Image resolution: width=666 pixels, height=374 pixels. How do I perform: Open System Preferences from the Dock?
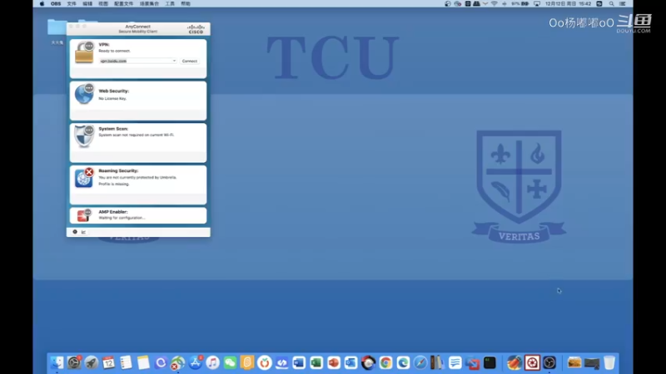pyautogui.click(x=74, y=362)
